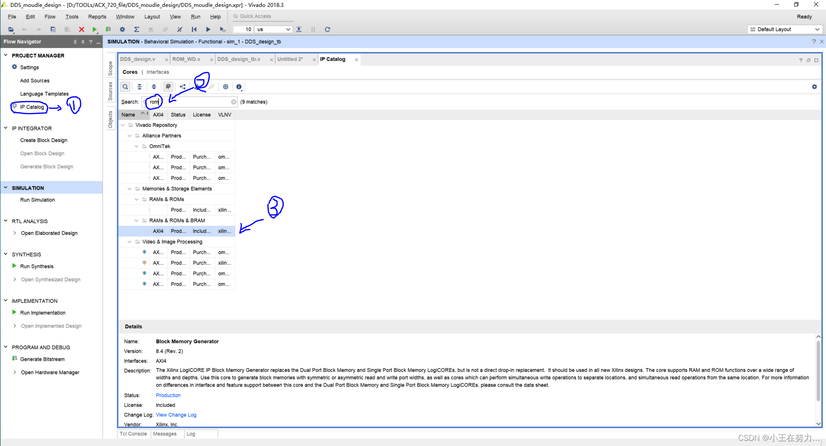The height and width of the screenshot is (446, 826).
Task: Click Collapse All in IP Catalog toolbar
Action: point(139,87)
